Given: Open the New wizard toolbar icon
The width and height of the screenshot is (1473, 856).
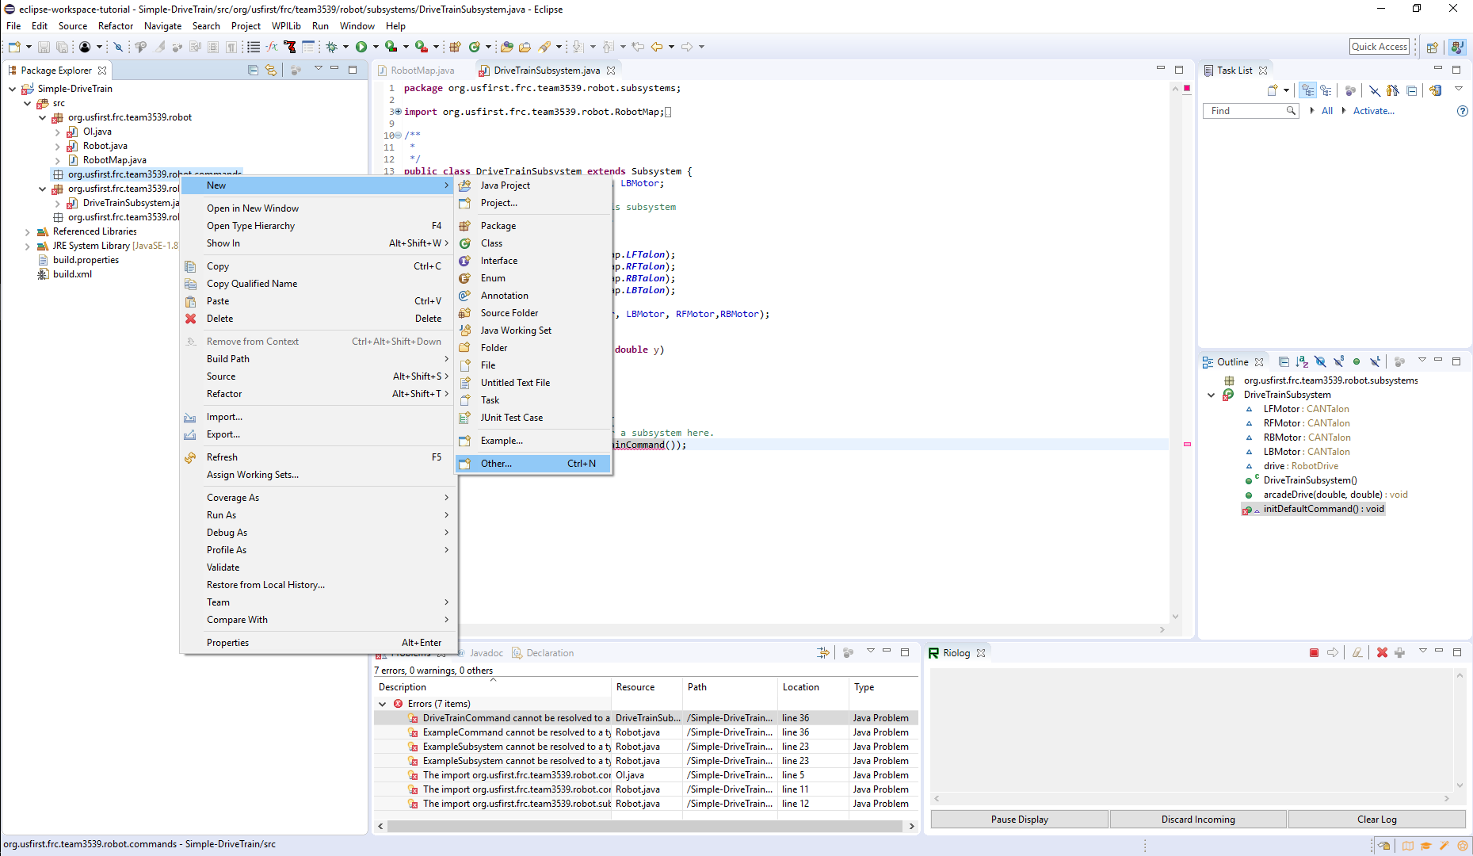Looking at the screenshot, I should (13, 46).
